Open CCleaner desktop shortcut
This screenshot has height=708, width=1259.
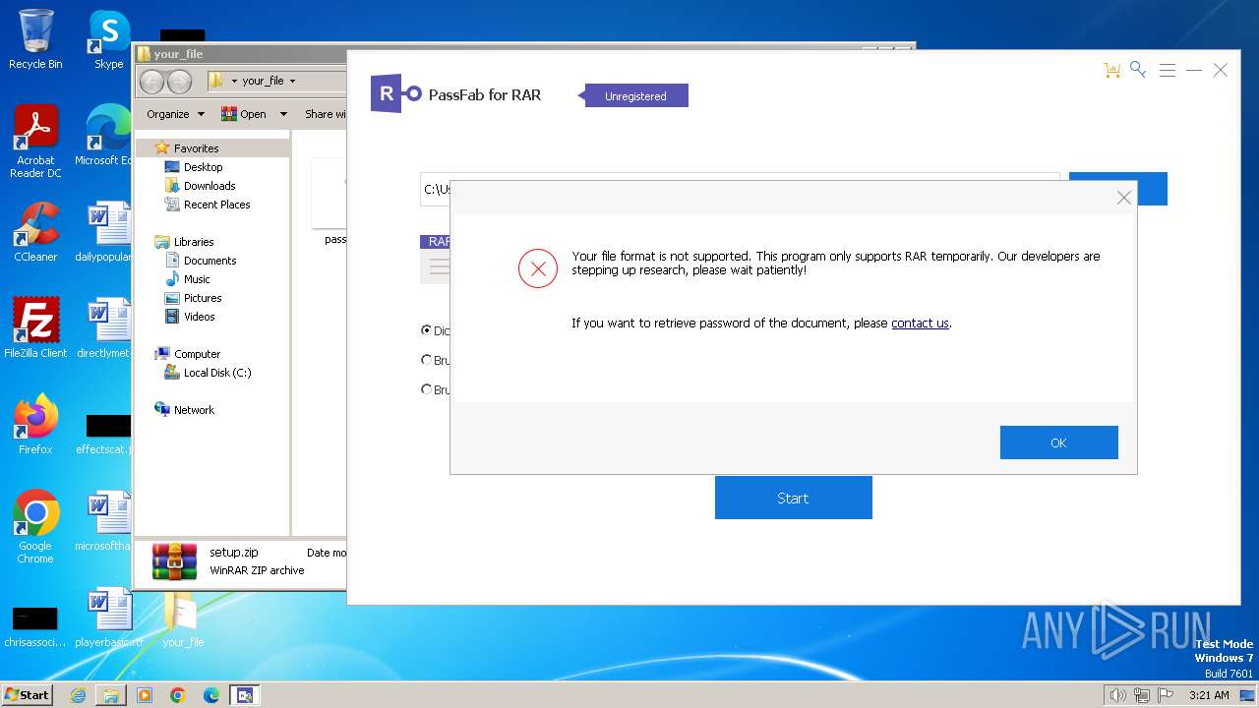pyautogui.click(x=35, y=232)
